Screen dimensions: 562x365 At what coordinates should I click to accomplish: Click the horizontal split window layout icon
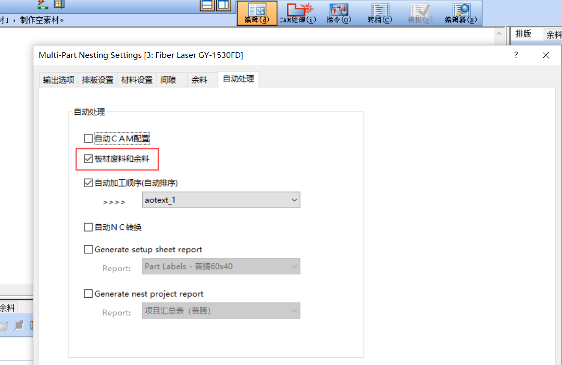pyautogui.click(x=207, y=5)
